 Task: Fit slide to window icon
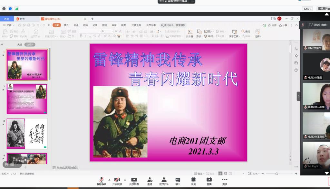[x=250, y=174]
